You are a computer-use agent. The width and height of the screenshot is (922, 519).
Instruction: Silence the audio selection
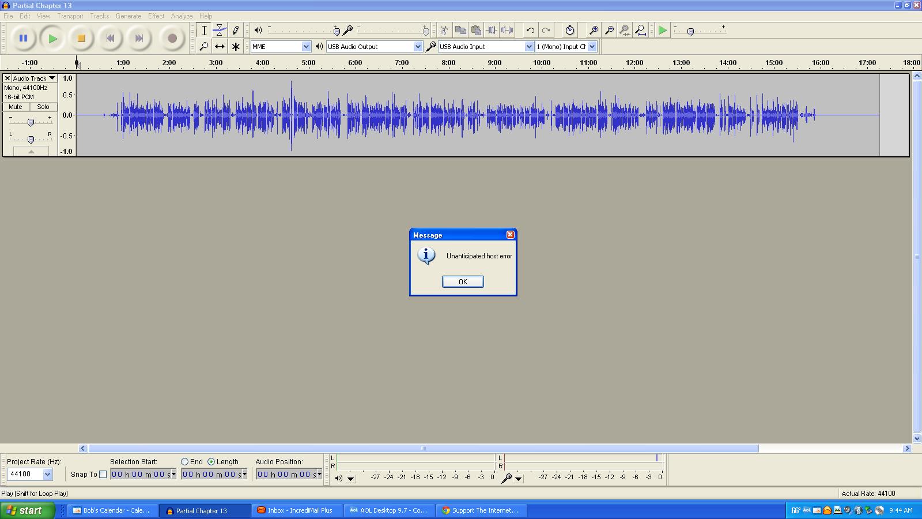click(x=506, y=30)
